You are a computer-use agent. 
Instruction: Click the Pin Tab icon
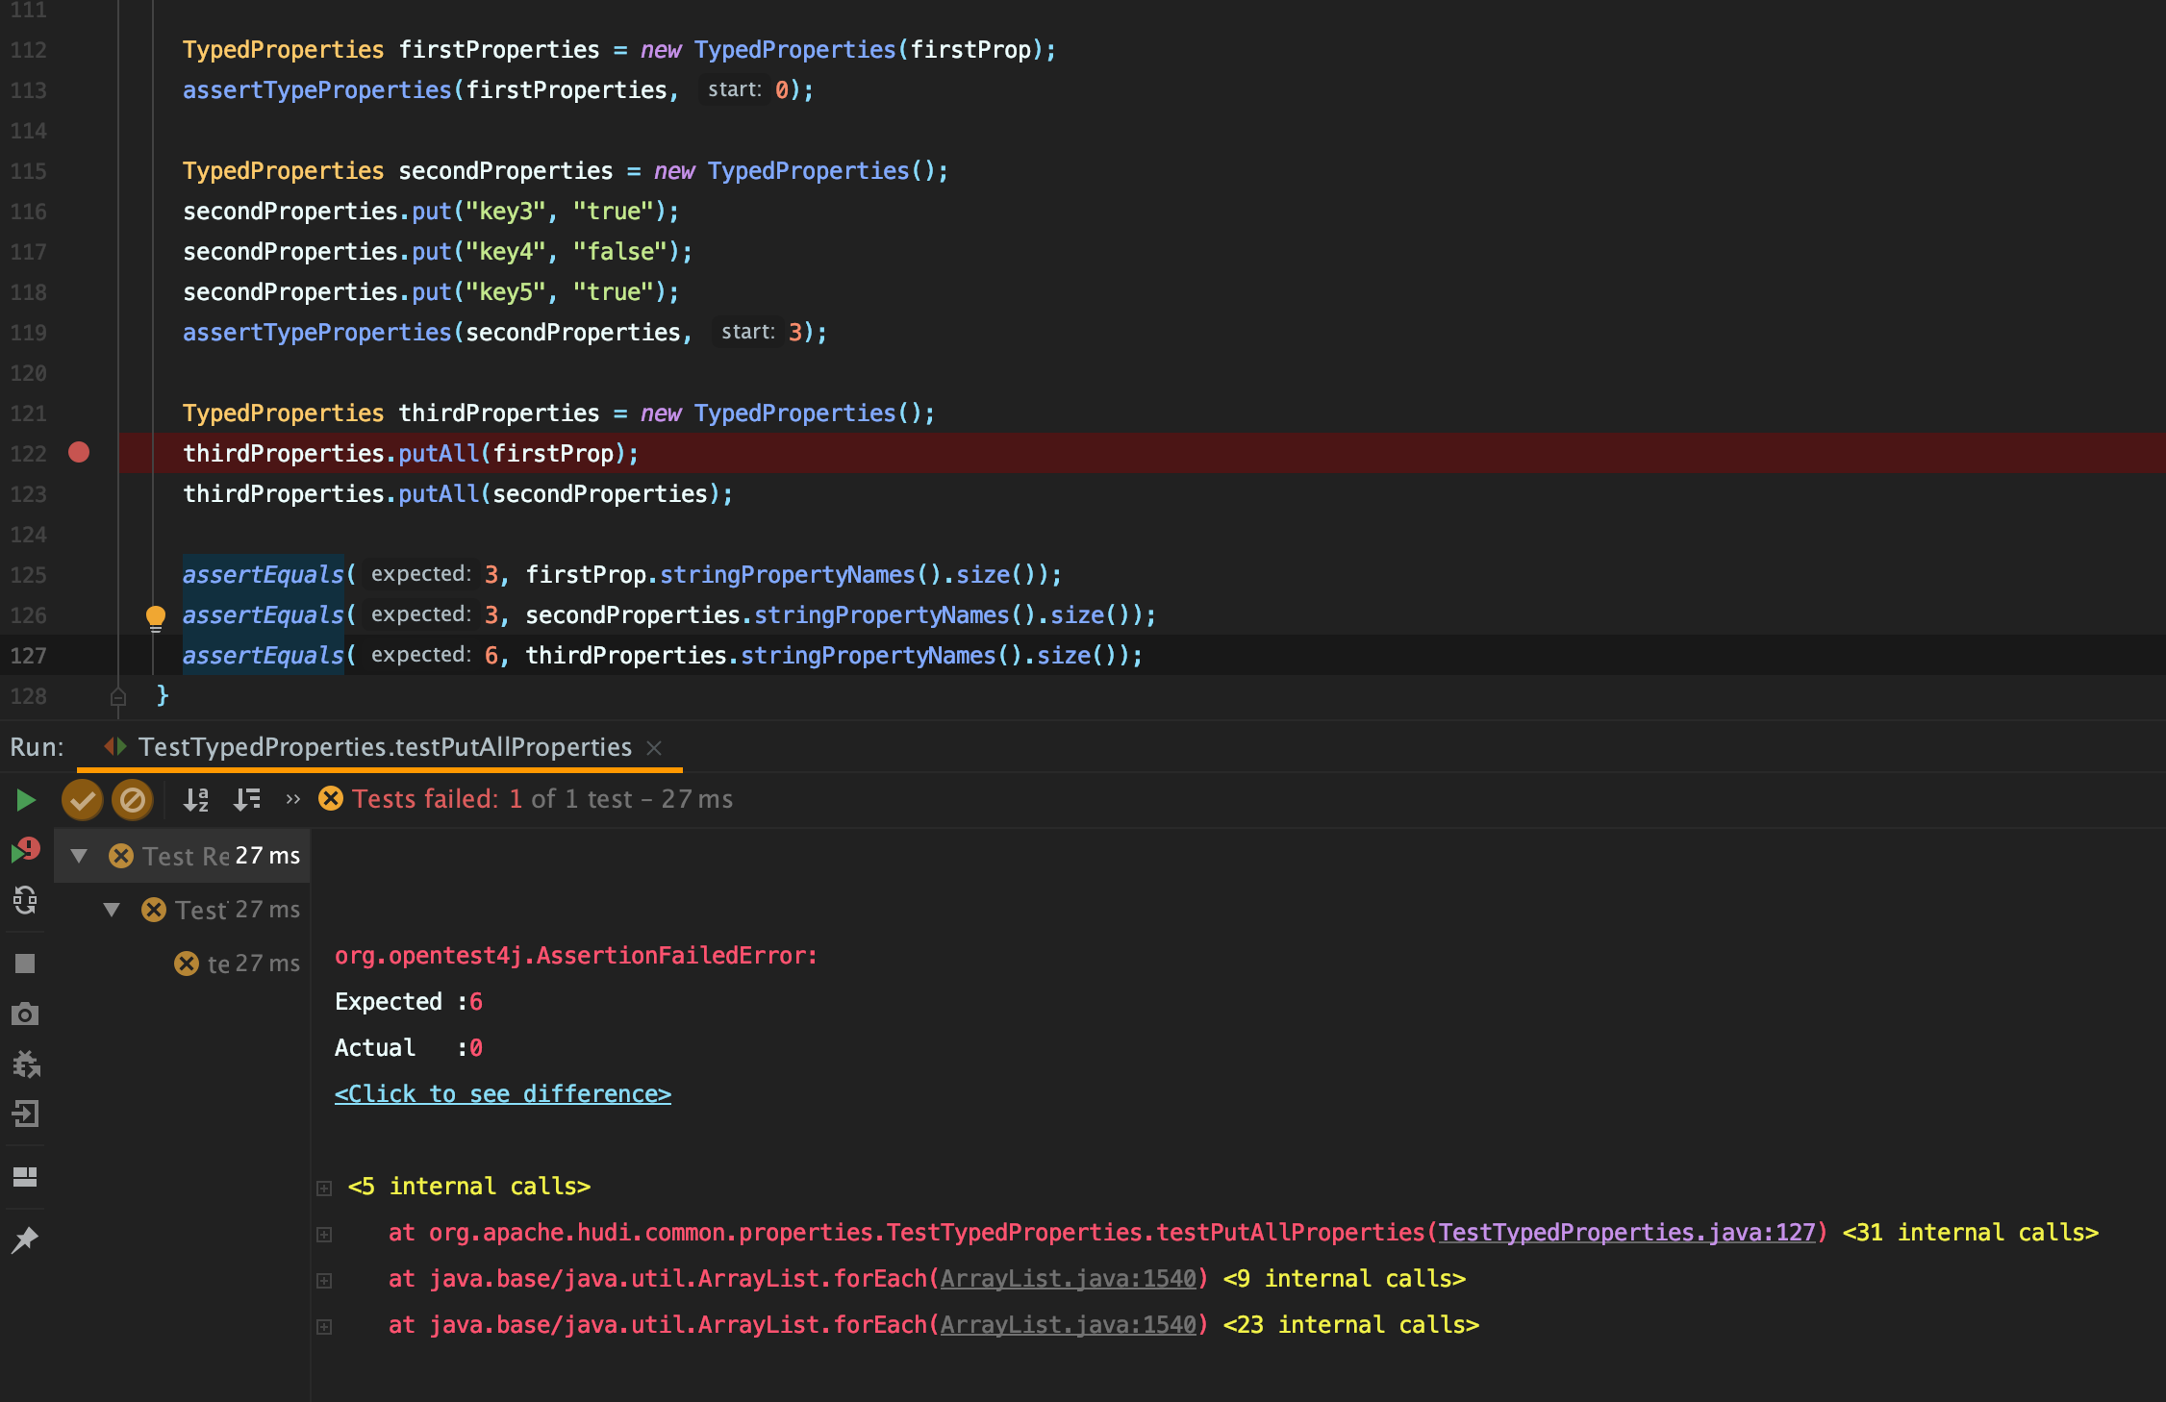[x=26, y=1239]
